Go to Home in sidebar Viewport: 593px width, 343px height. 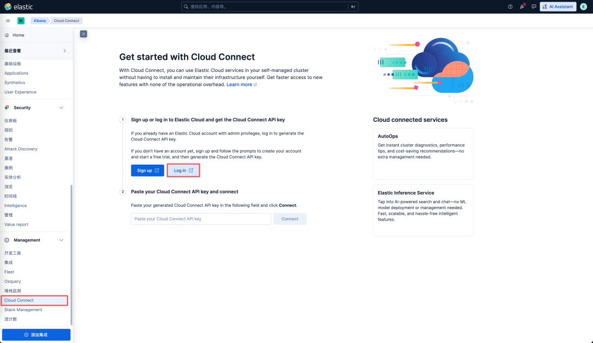coord(18,35)
